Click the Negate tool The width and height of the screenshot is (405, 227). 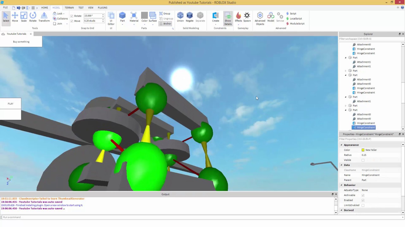(190, 17)
